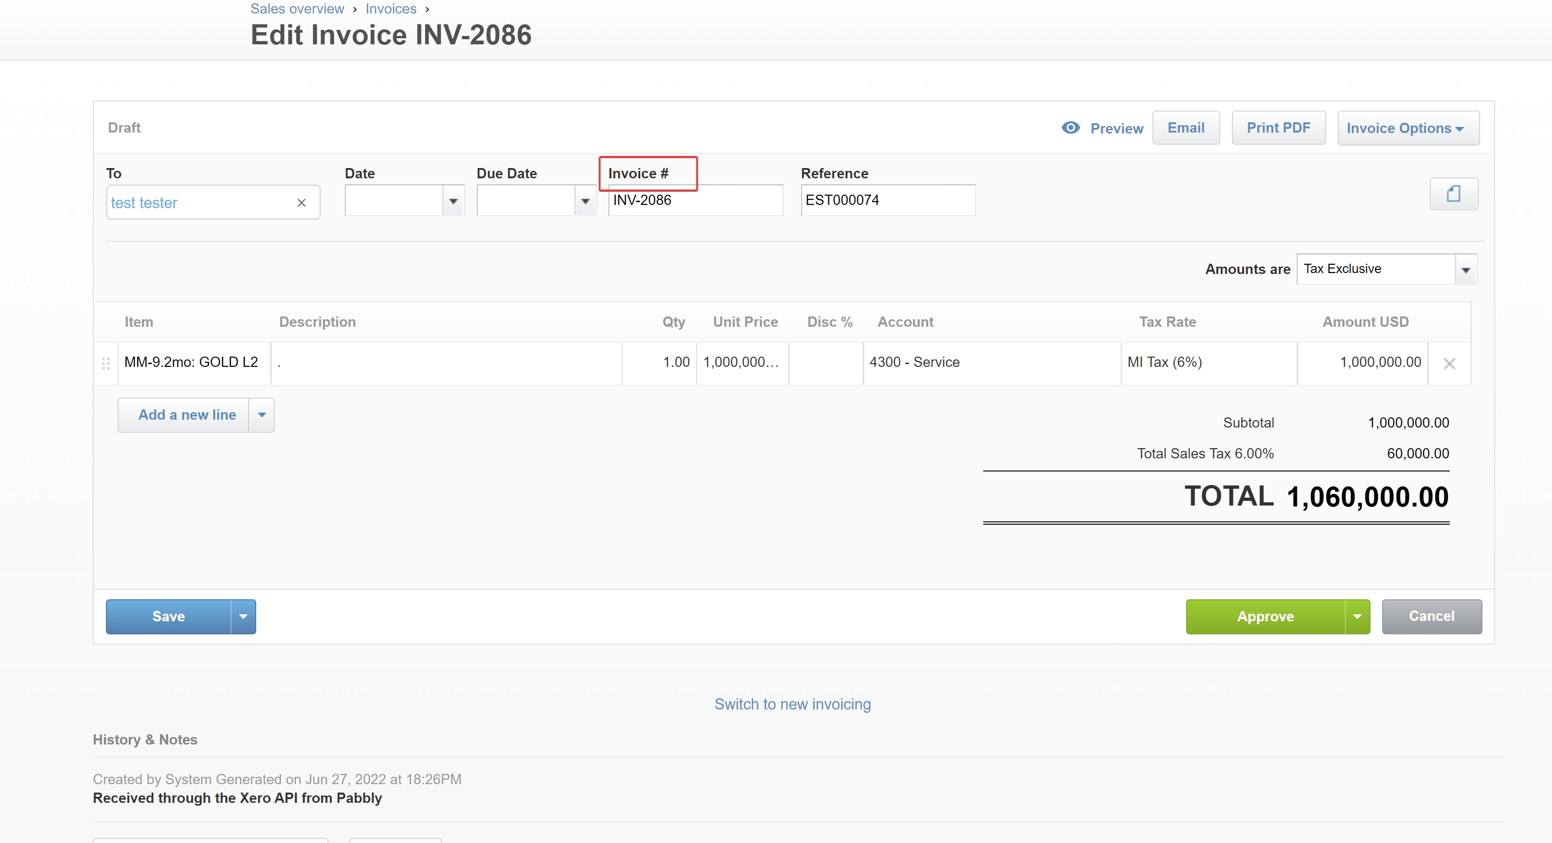Click the Qty cell 1.00
Image resolution: width=1552 pixels, height=843 pixels.
(659, 363)
